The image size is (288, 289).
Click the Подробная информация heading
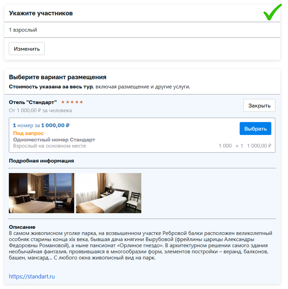(x=41, y=161)
